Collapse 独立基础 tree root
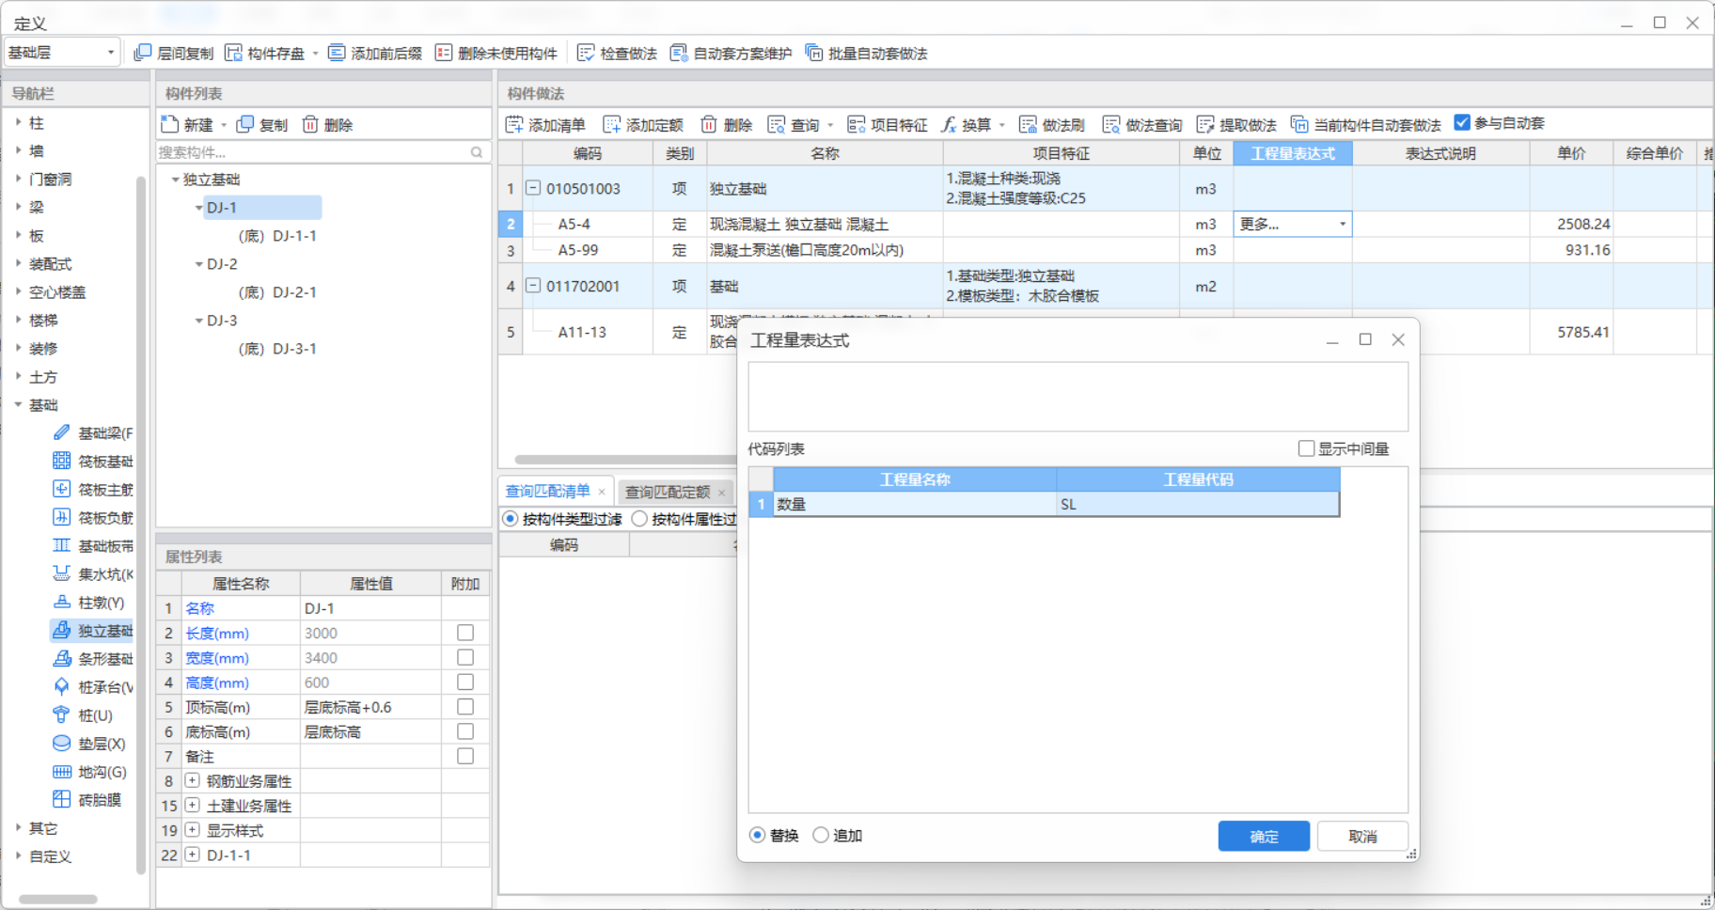 (x=175, y=179)
